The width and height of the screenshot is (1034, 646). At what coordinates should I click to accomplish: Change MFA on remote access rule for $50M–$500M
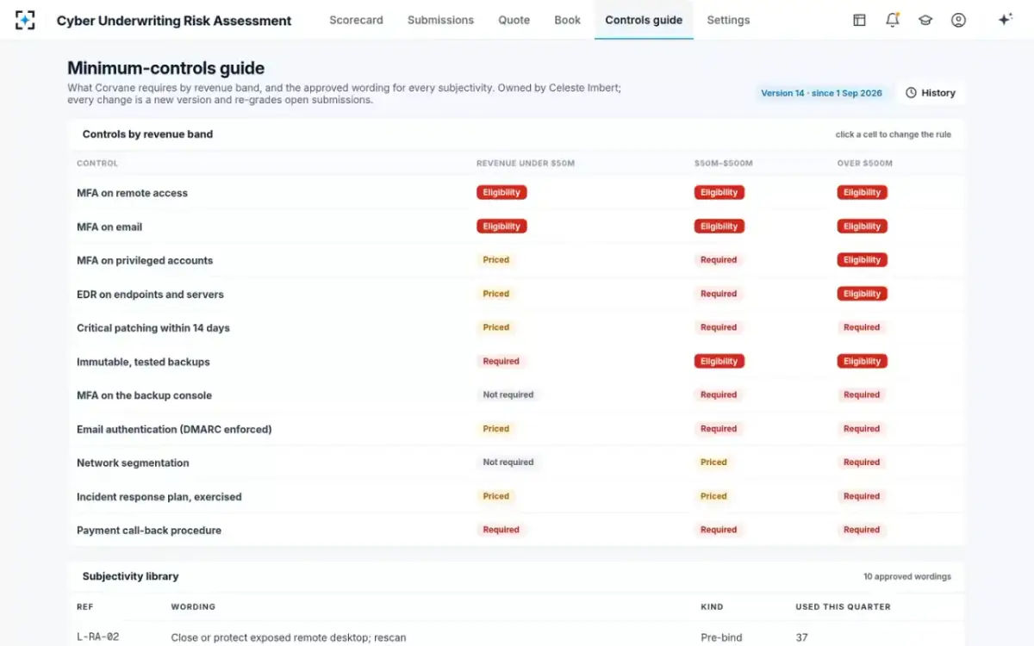pyautogui.click(x=719, y=193)
